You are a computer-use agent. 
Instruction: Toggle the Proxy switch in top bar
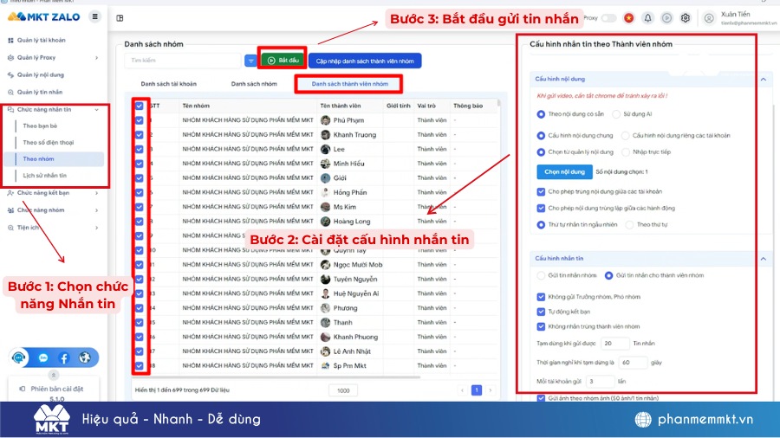(608, 18)
